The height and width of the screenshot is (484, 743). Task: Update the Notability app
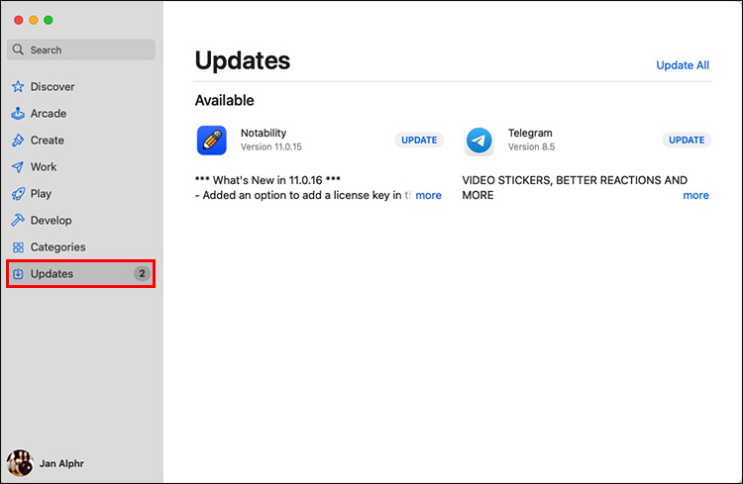419,141
